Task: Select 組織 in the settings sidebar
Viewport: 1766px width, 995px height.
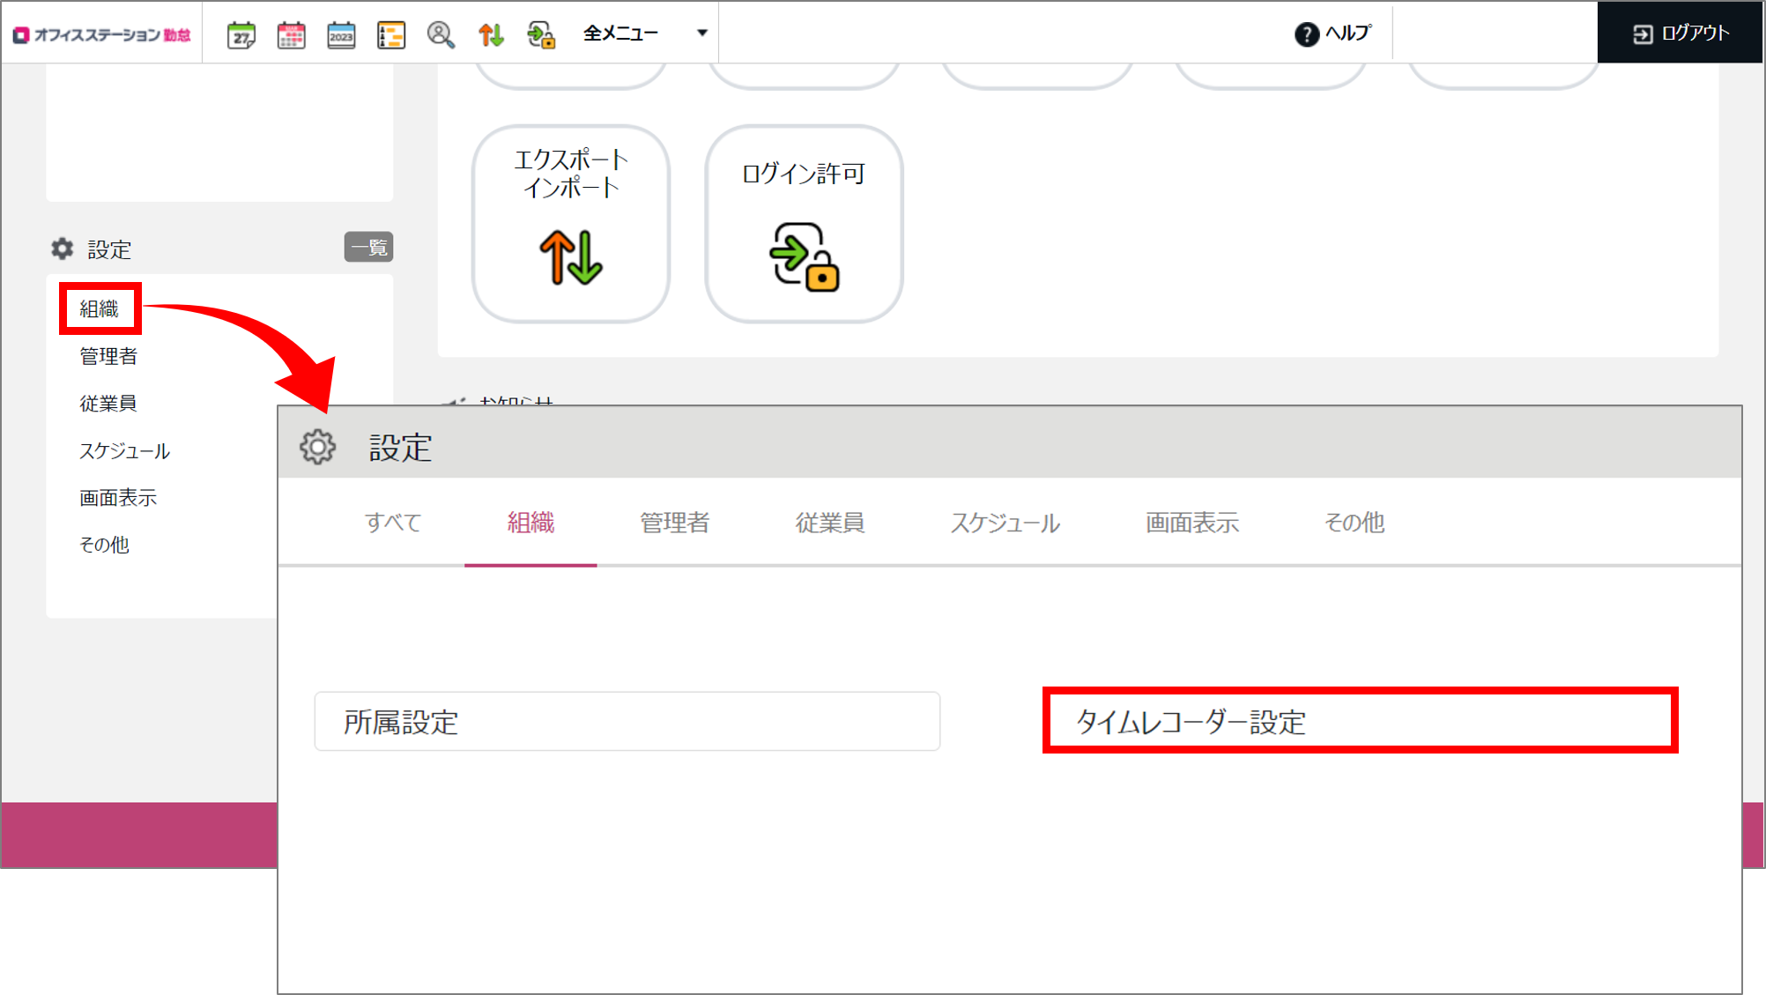Action: 100,308
